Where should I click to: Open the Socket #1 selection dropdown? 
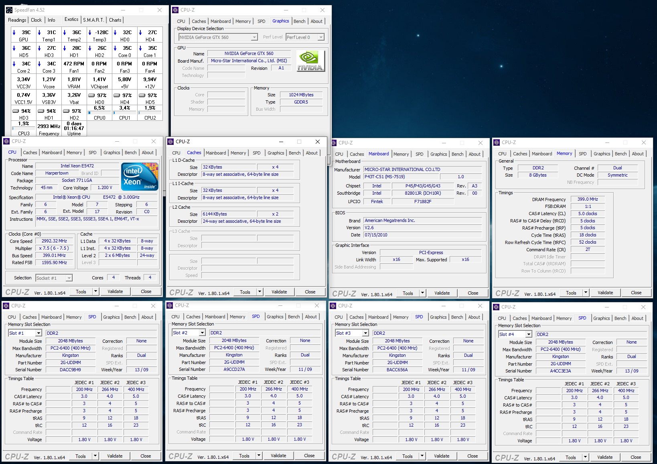(69, 278)
